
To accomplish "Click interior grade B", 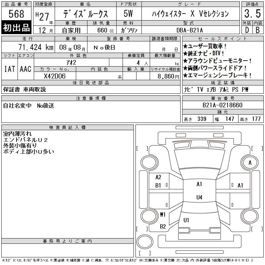I will coord(258,30).
